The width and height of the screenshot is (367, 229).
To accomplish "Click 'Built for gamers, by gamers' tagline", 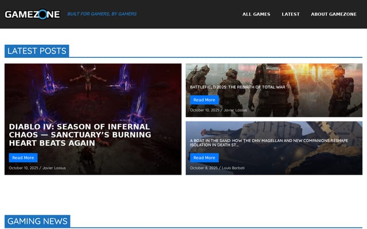I will click(102, 14).
